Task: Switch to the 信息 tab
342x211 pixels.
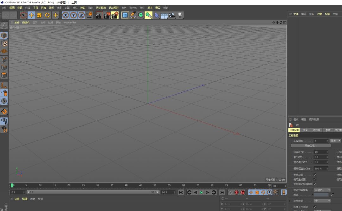Action: tap(305, 130)
